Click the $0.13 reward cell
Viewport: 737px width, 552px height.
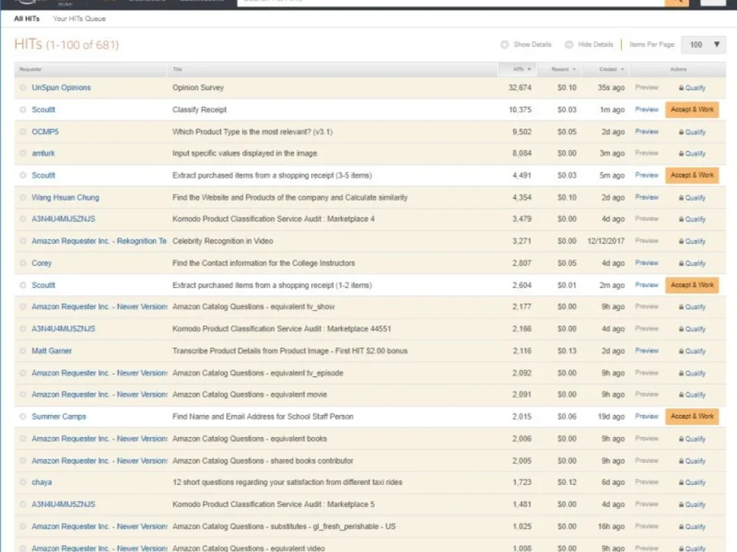coord(567,351)
